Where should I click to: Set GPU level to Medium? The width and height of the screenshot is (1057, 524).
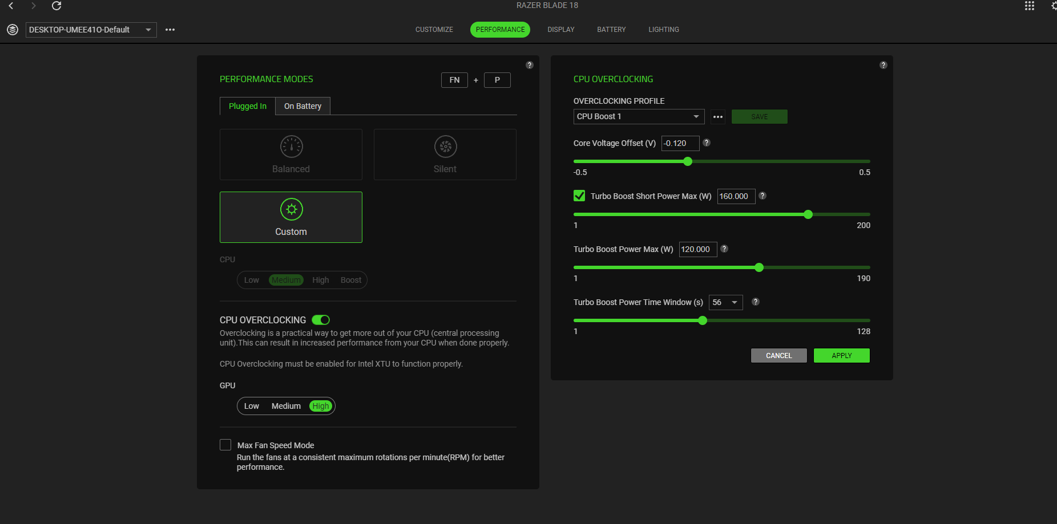click(286, 406)
